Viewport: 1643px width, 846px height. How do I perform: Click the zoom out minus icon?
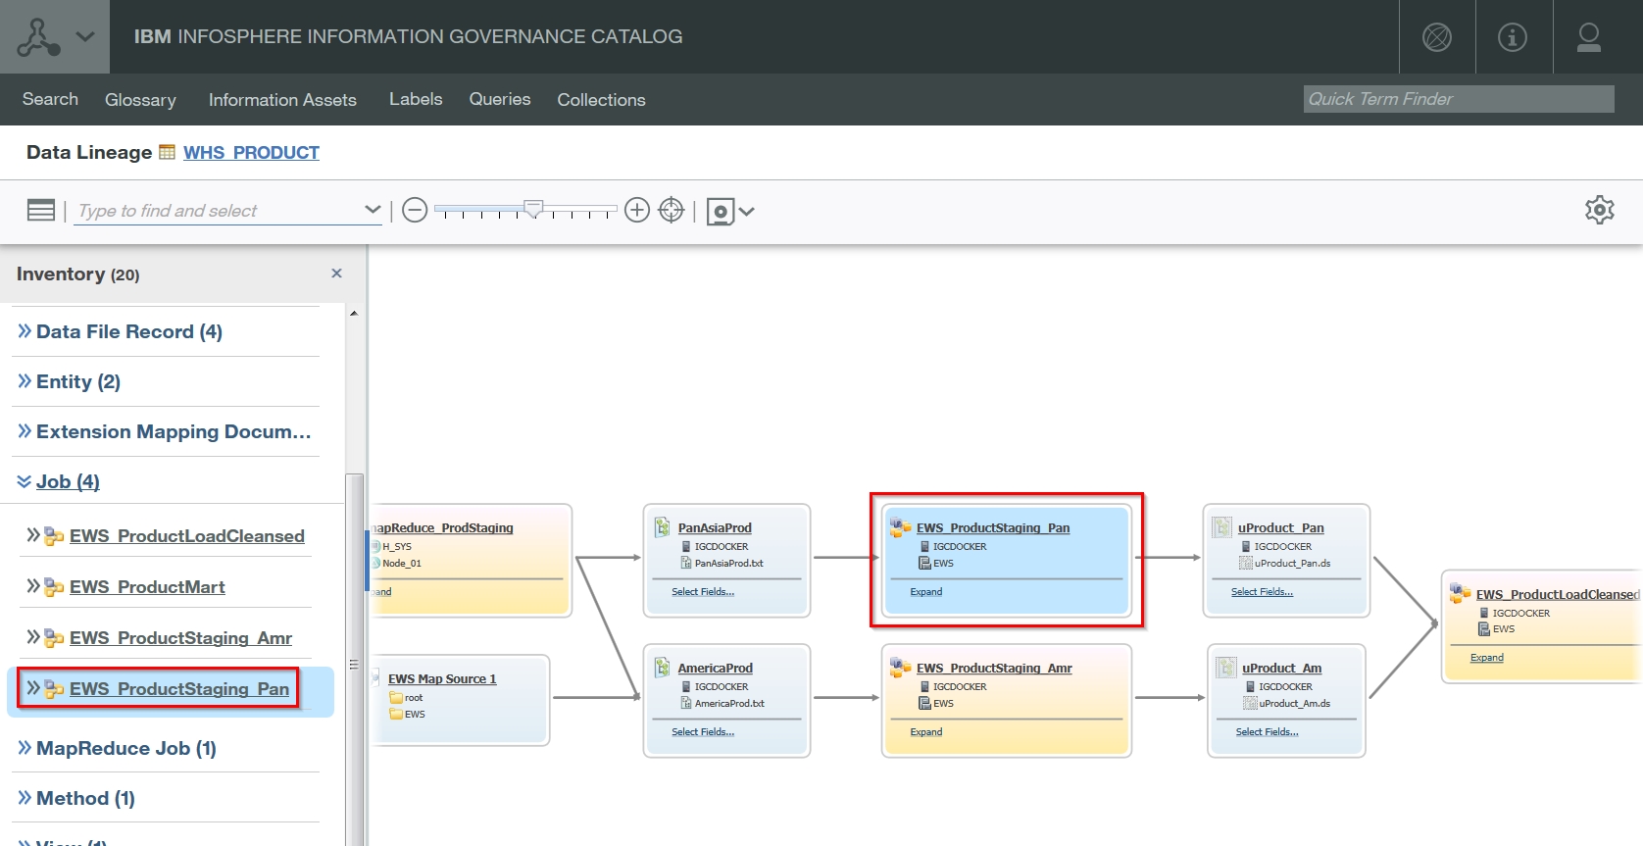coord(415,210)
